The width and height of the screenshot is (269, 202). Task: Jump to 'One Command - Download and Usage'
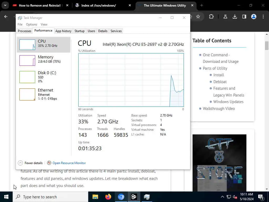(221, 58)
